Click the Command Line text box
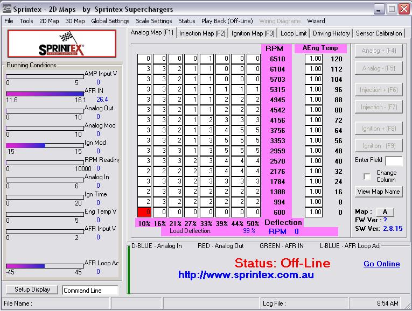This screenshot has height=311, width=412. 89,291
